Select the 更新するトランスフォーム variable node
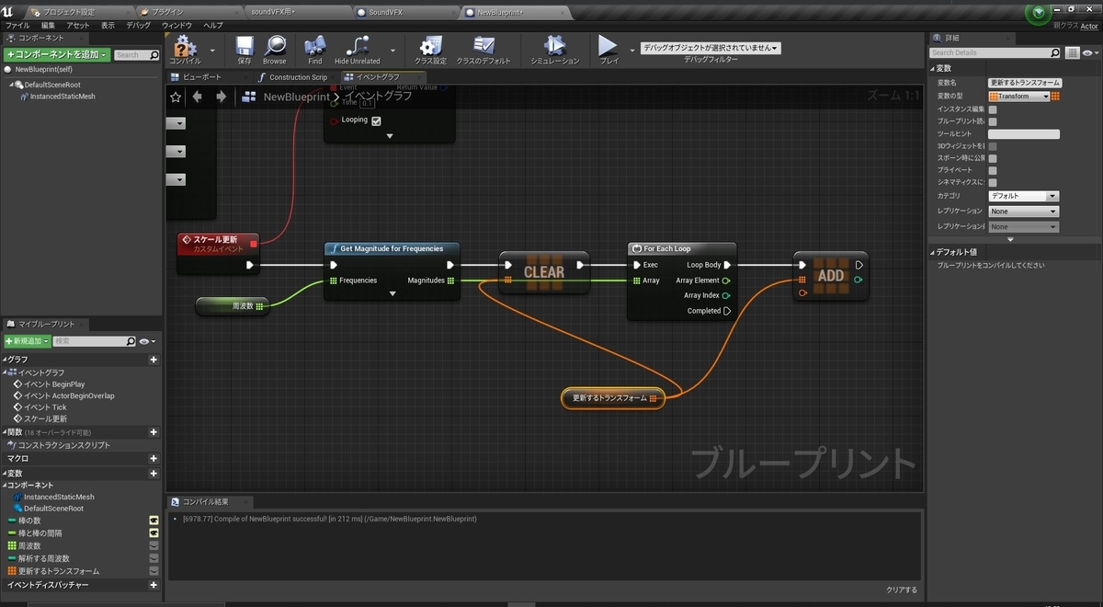 tap(613, 398)
